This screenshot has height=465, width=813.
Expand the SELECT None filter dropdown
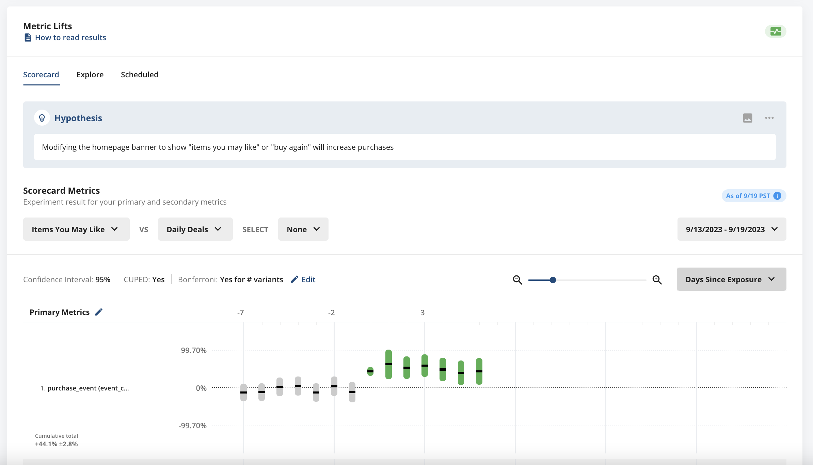click(x=303, y=229)
